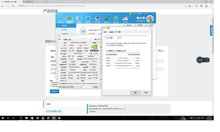Select ASIC 质量 tab in settings dialog

[x=117, y=32]
